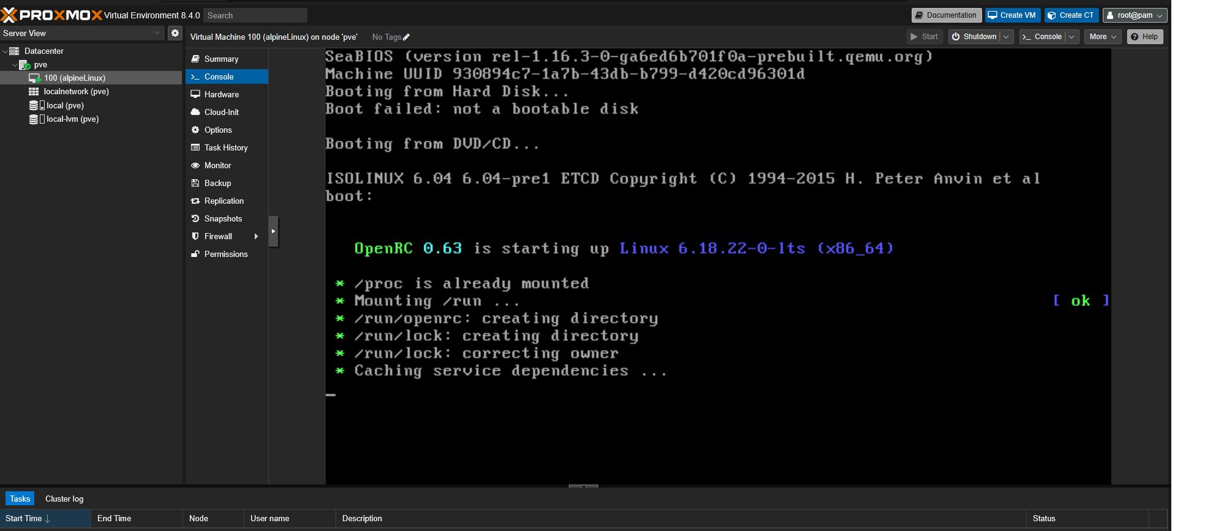The image size is (1216, 531).
Task: Collapse the pve node arrow
Action: click(15, 65)
